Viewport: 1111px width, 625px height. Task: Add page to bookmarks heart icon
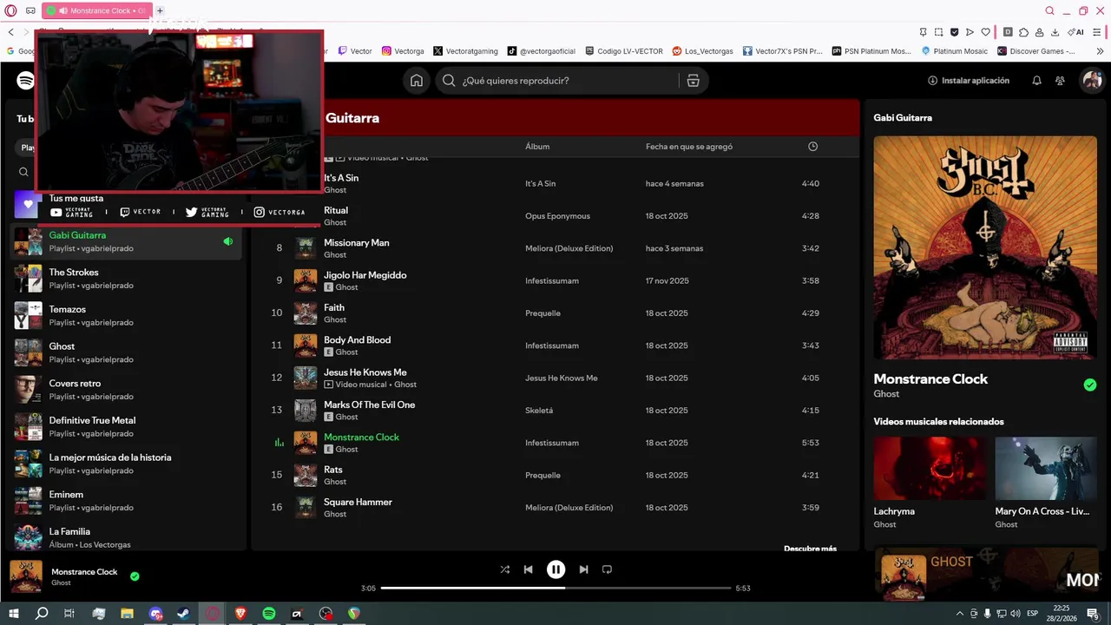point(985,32)
